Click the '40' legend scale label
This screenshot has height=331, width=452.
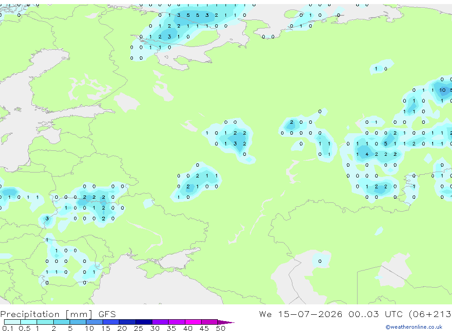(188, 328)
